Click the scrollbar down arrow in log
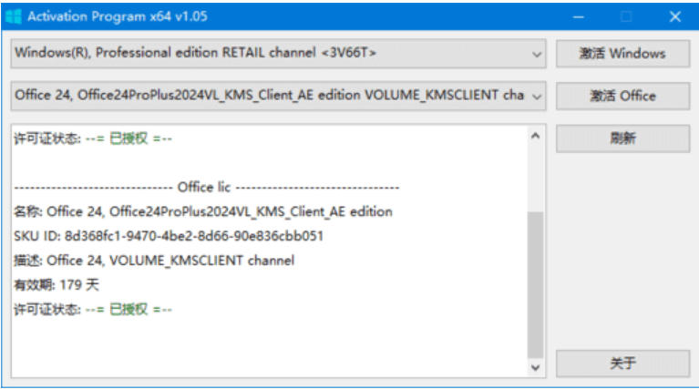 coord(535,366)
